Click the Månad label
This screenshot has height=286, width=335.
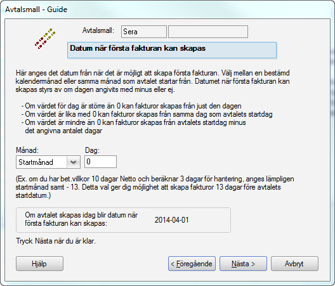[x=27, y=150]
